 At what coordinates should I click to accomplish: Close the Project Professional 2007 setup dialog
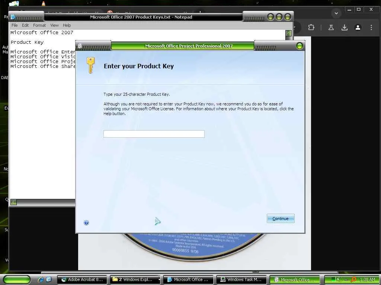pyautogui.click(x=300, y=46)
